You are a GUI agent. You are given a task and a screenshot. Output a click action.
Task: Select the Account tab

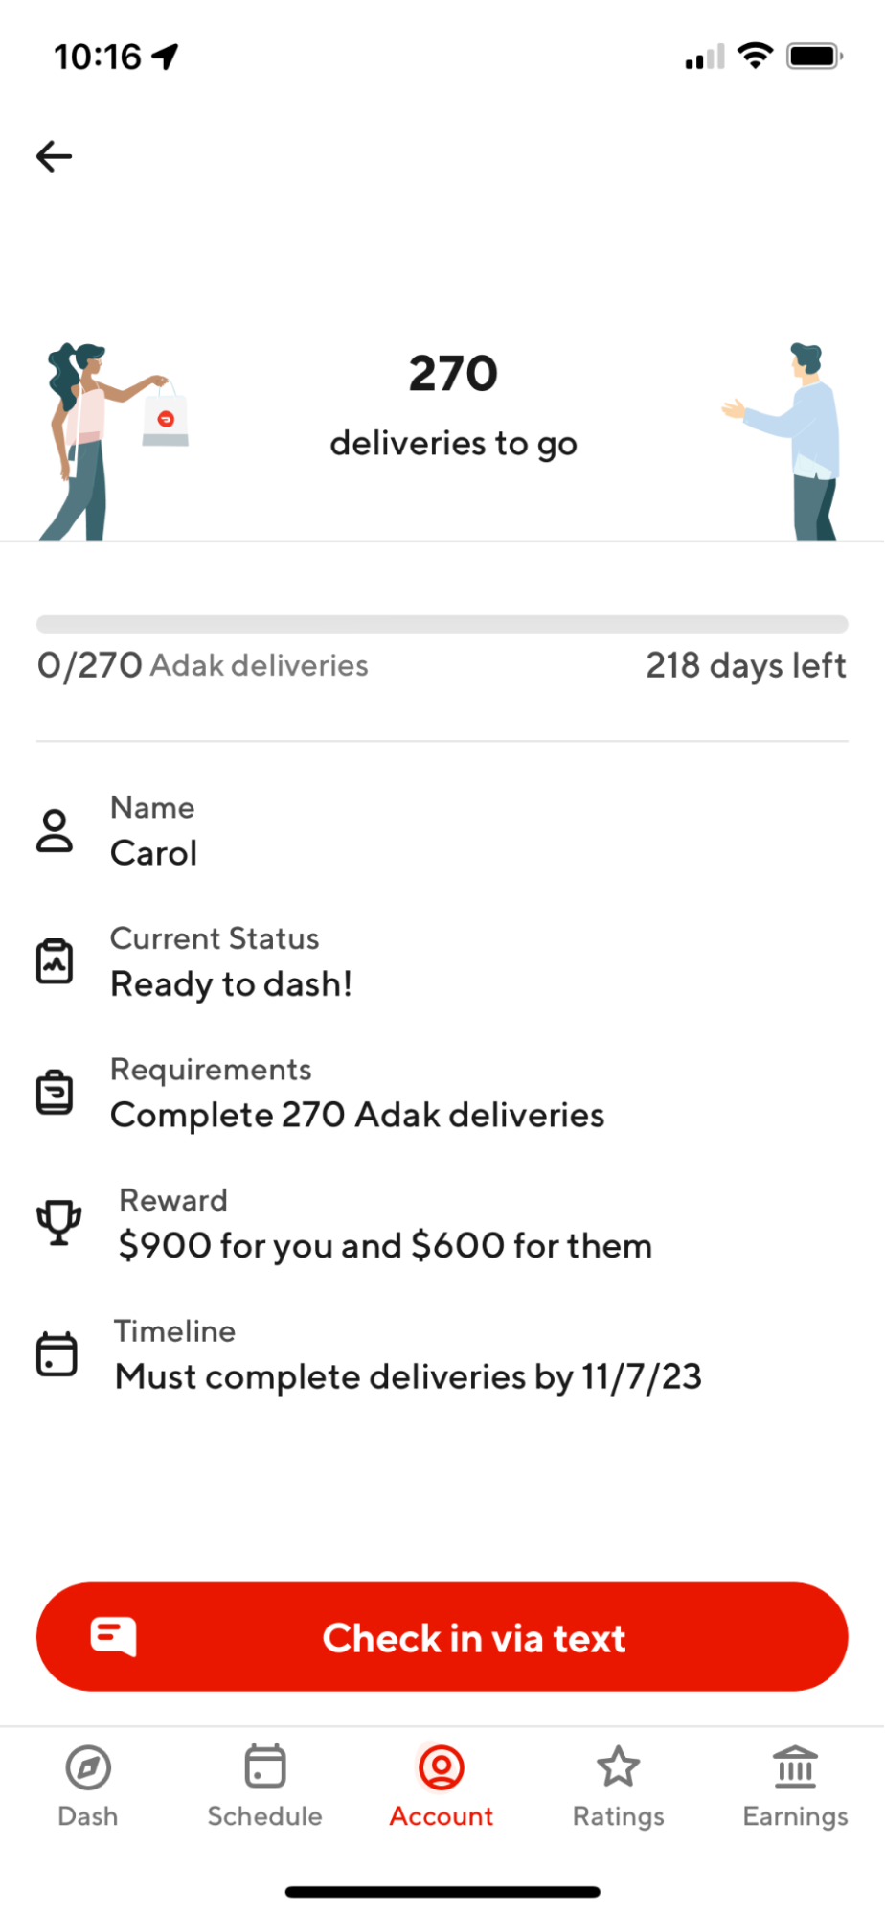(x=442, y=1785)
